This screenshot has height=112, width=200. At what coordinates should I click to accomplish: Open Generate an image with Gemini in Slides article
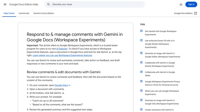tap(162, 55)
